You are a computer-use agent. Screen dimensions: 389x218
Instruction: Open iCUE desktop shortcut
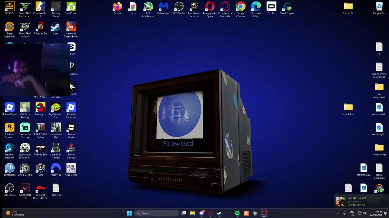pos(40,170)
